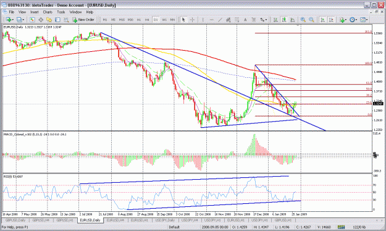
Task: Expand the Profiles dropdown arrow
Action: click(23, 20)
